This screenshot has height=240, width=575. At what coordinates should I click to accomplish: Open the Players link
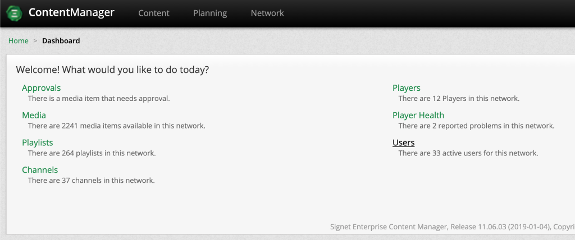407,88
